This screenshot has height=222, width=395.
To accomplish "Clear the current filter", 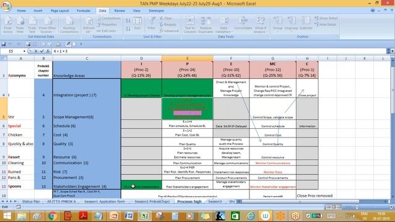I will 166,18.
